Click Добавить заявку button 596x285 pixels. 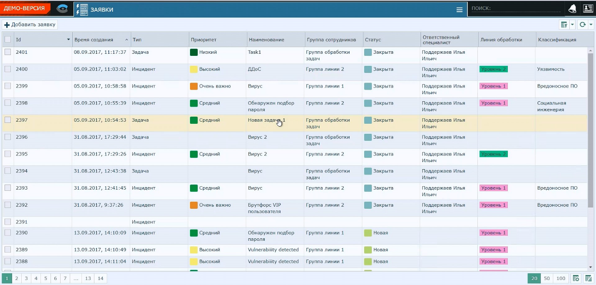[x=30, y=25]
